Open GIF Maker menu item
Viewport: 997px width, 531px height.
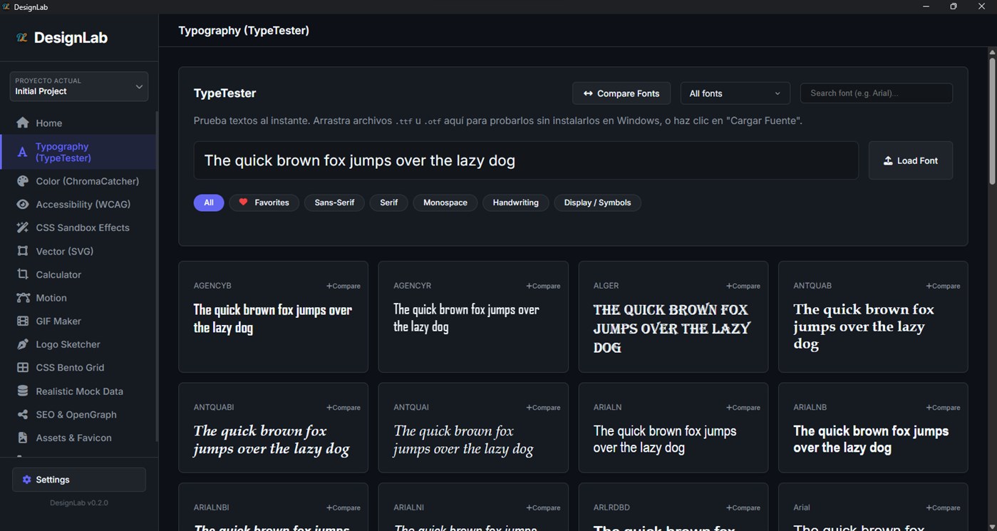(x=79, y=321)
